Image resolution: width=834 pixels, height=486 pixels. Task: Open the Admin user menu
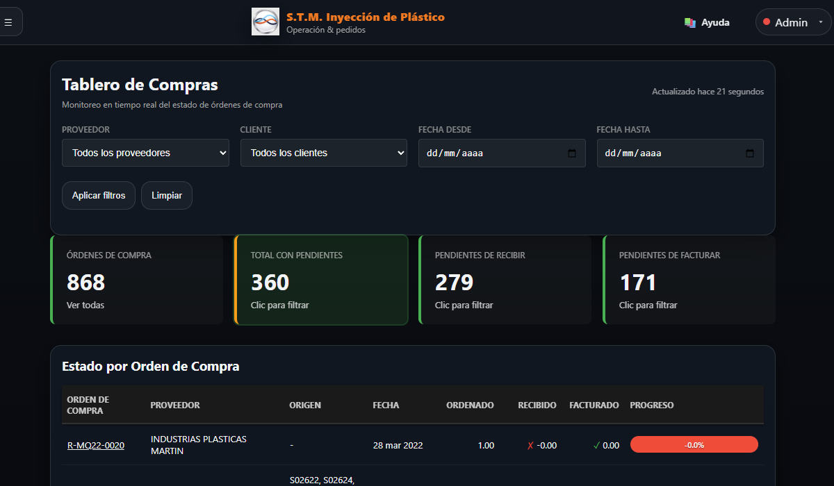click(792, 22)
